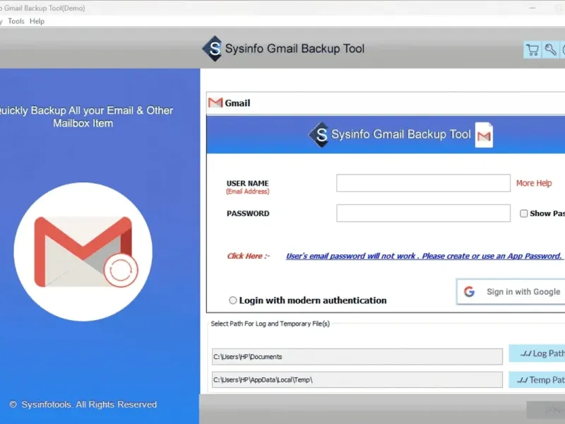
Task: Focus the Password field
Action: point(423,213)
